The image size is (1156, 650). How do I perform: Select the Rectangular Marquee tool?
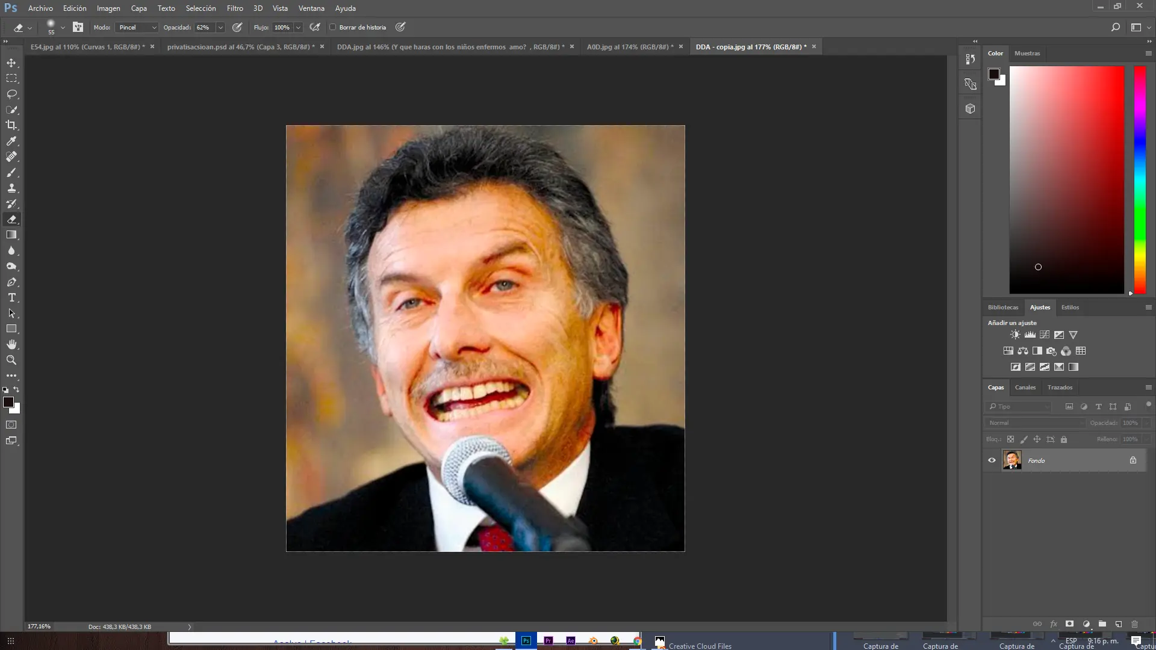point(11,78)
